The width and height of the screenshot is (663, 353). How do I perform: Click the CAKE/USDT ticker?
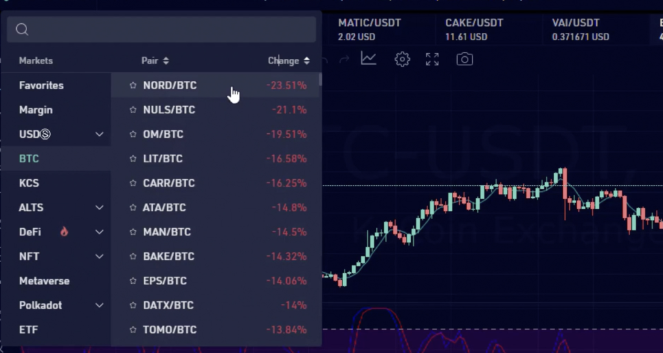pos(474,30)
